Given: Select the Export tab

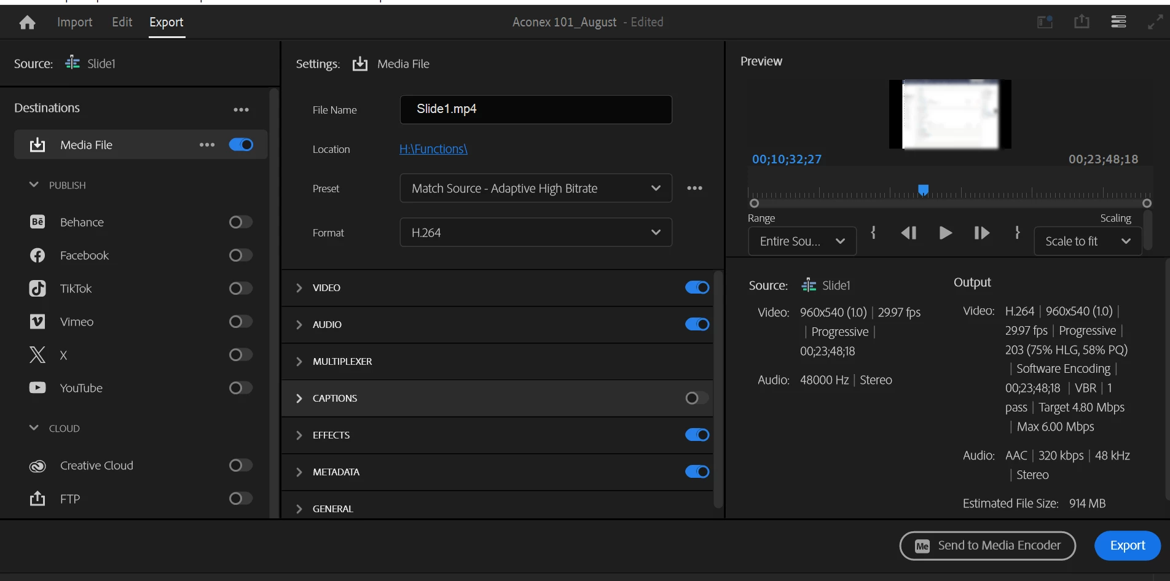Looking at the screenshot, I should (167, 22).
